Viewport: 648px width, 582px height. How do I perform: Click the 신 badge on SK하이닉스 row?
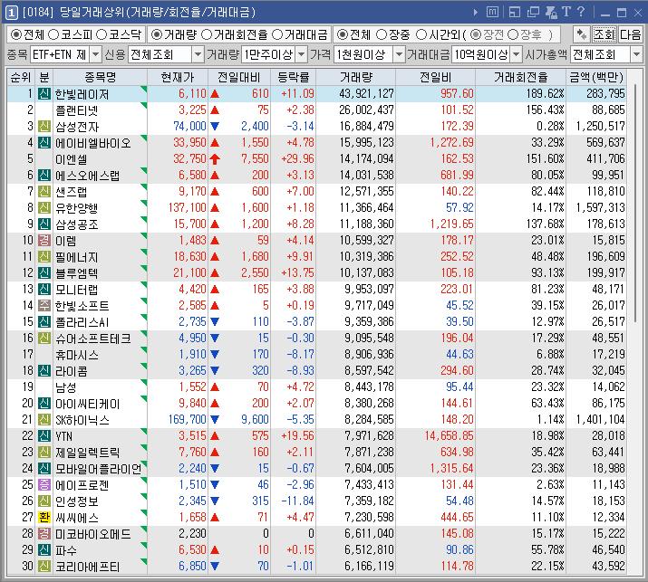pos(44,419)
